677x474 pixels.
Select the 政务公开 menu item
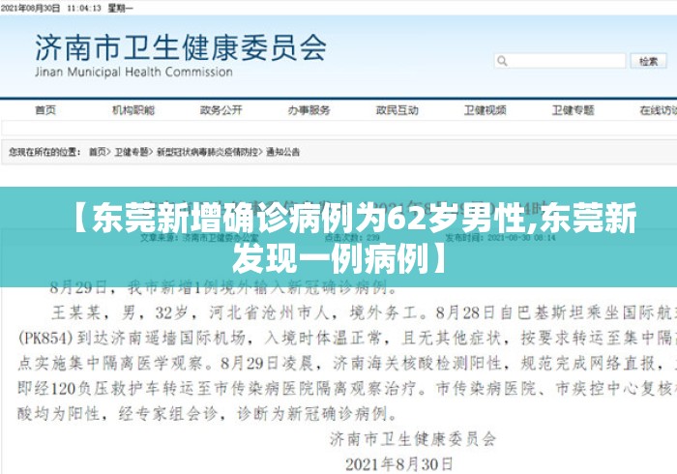coord(221,110)
